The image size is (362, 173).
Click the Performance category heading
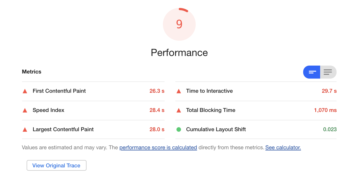click(179, 53)
